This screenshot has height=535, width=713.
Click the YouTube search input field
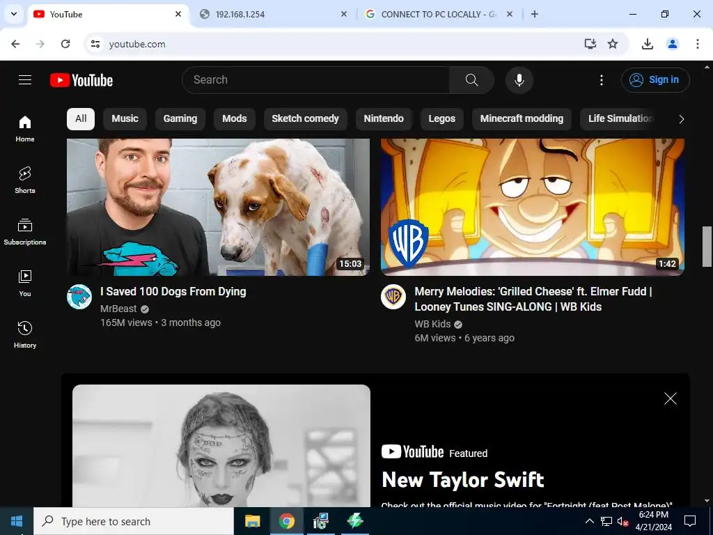pos(316,80)
